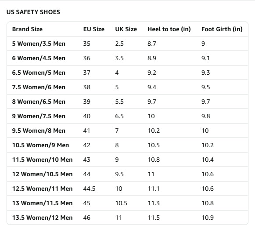Click the 7.5 Women/6 Men size label
Screen dimensions: 255x232
click(39, 87)
